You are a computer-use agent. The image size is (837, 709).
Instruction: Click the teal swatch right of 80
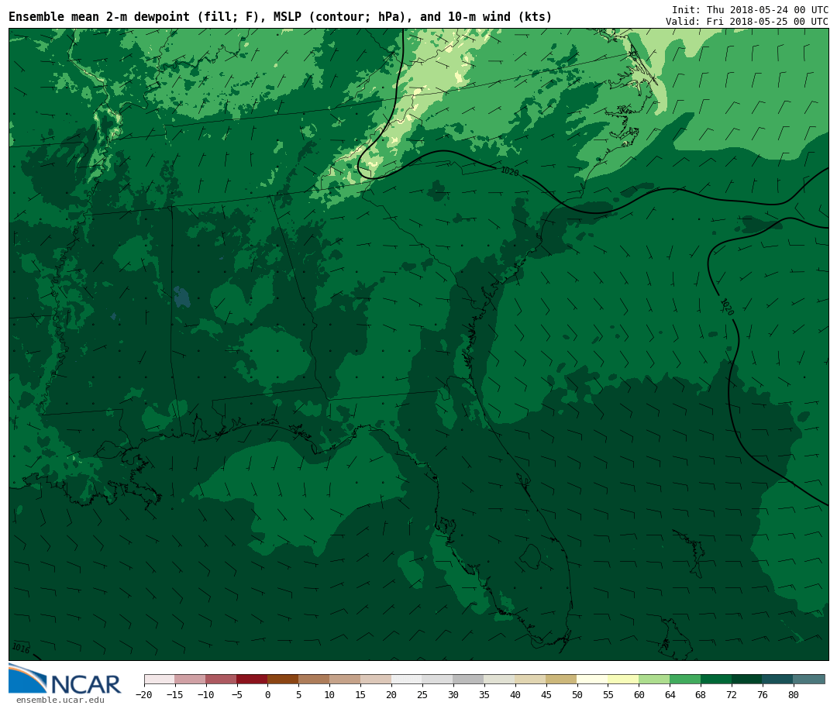(x=808, y=679)
